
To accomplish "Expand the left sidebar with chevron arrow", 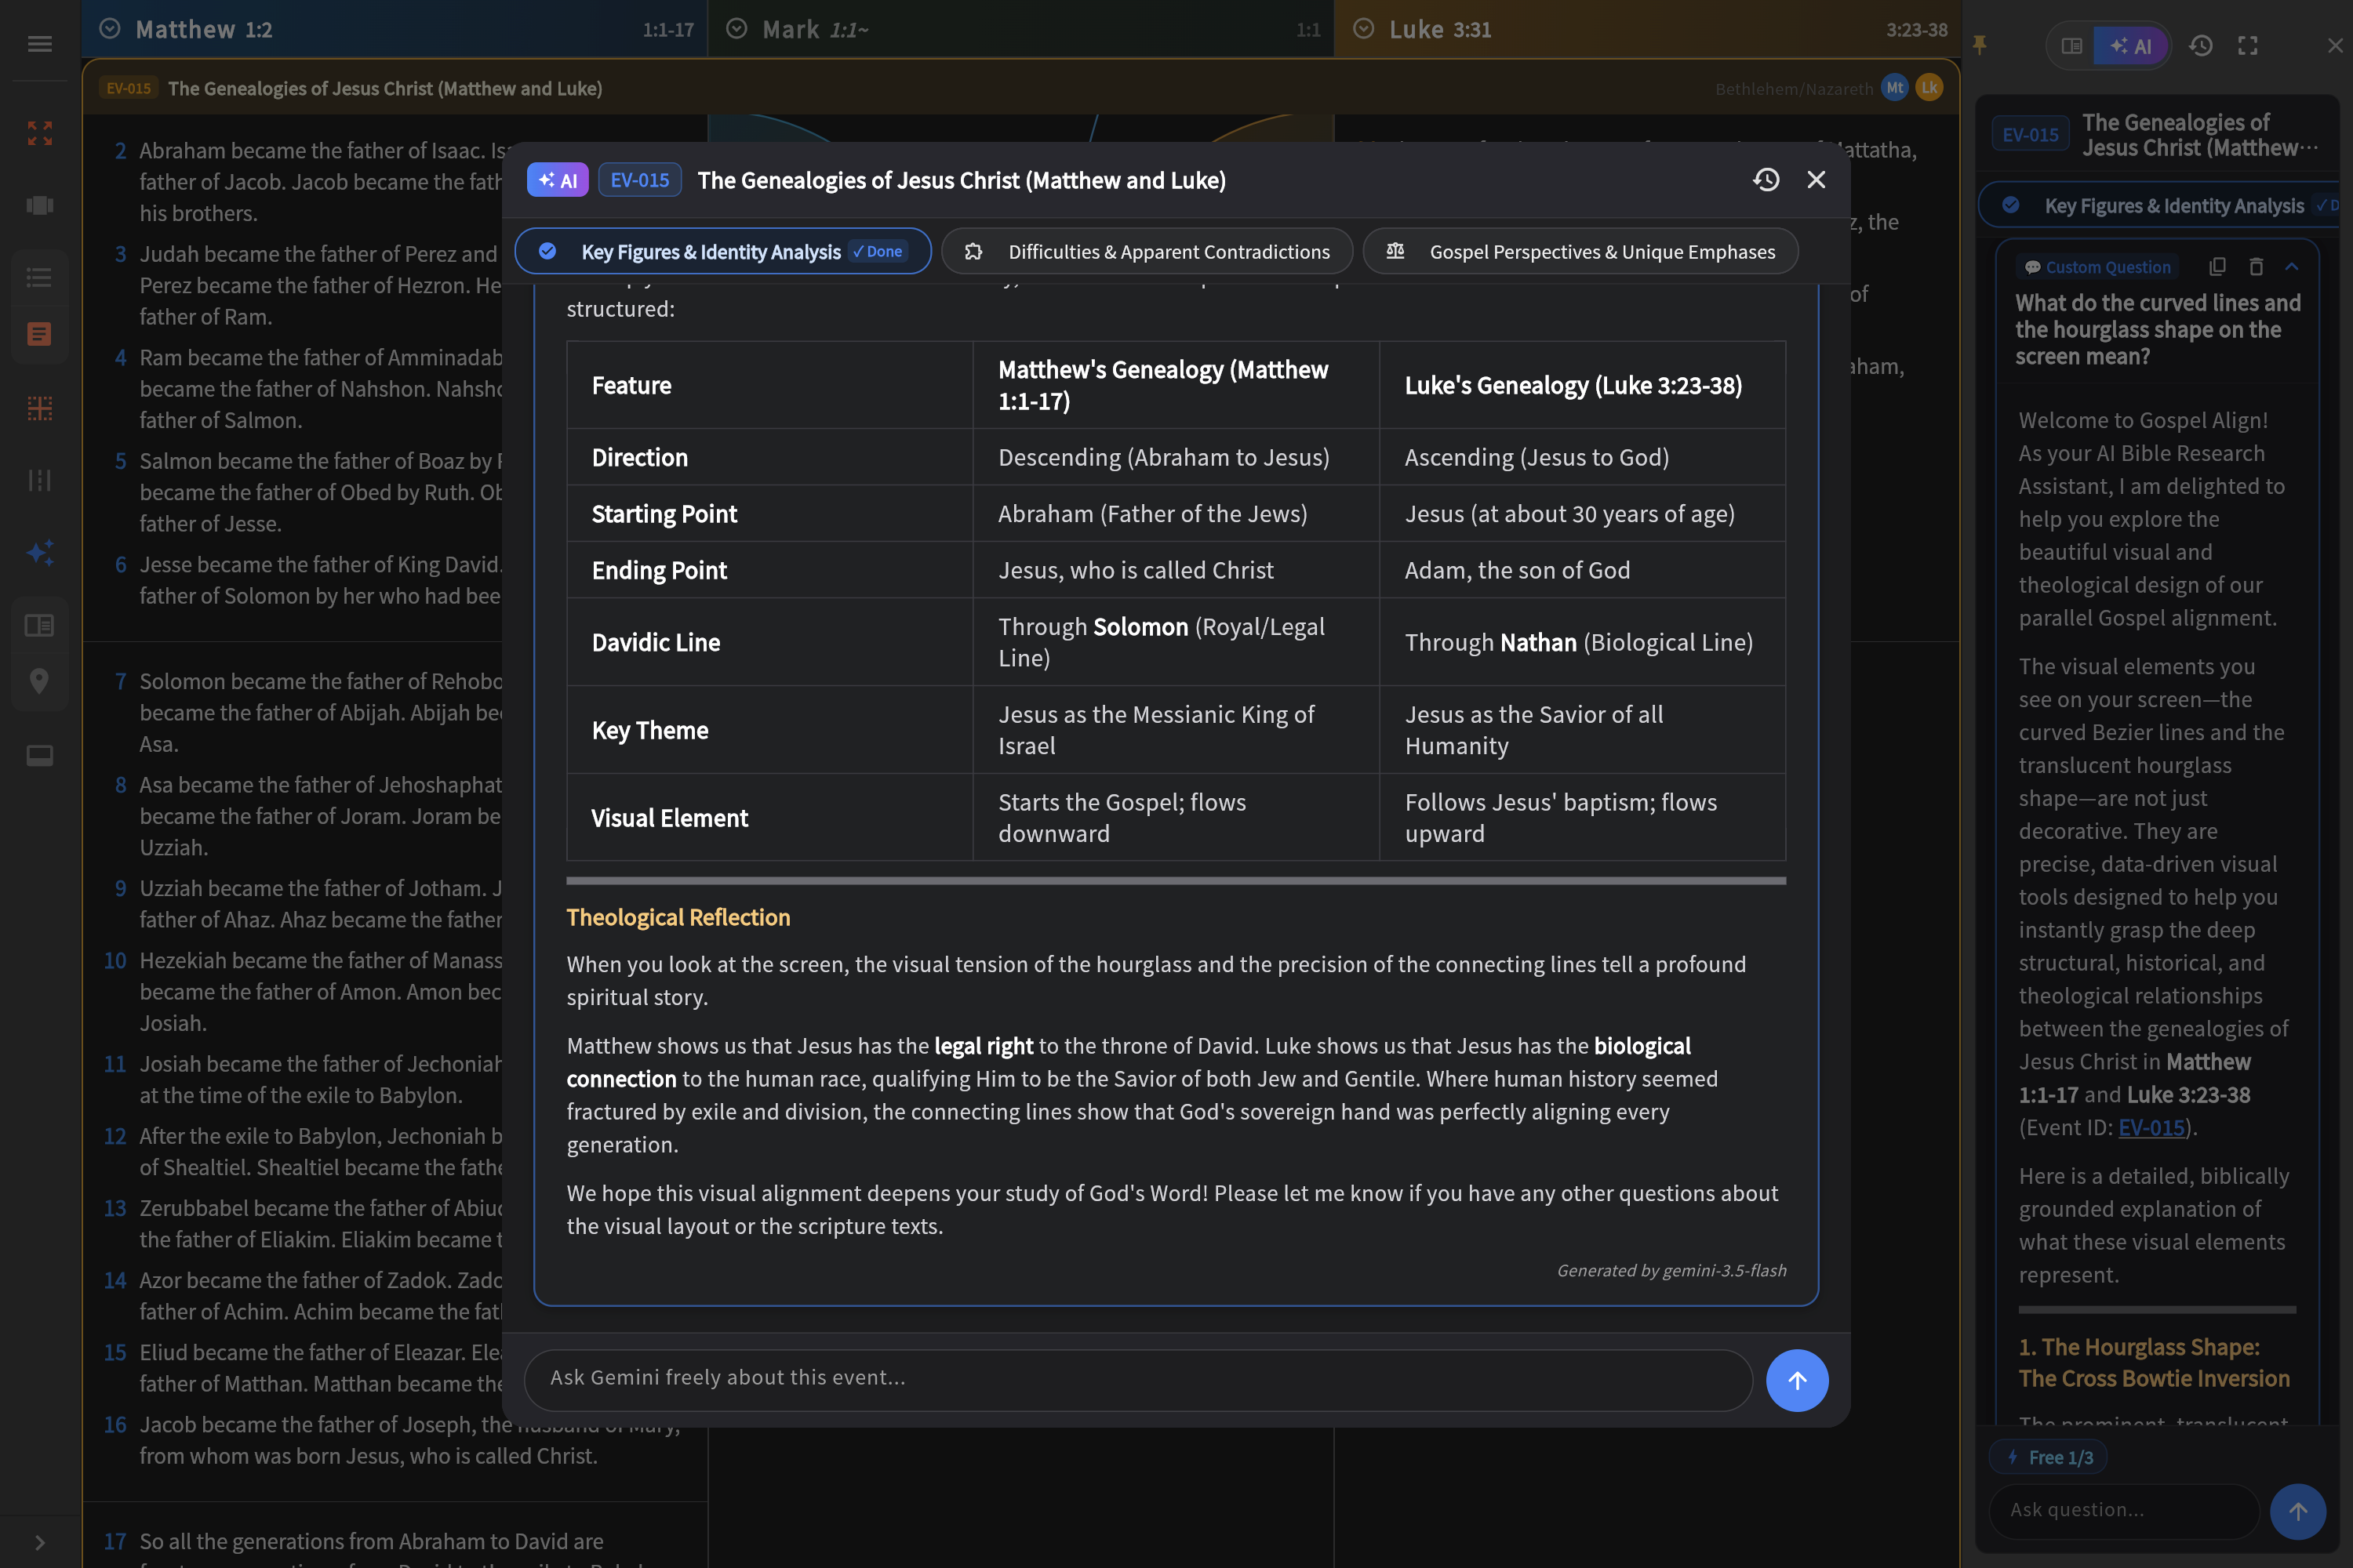I will pyautogui.click(x=40, y=1542).
